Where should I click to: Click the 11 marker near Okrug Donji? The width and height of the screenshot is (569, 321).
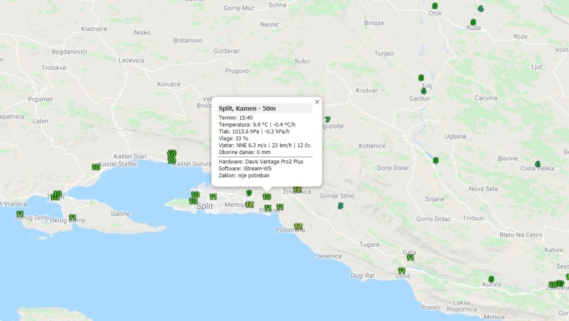point(20,214)
